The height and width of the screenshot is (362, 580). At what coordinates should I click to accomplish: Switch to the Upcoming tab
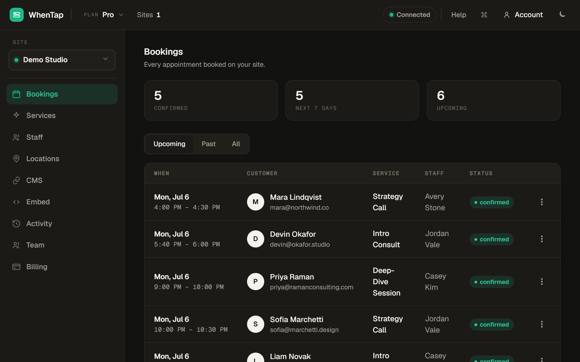click(169, 144)
